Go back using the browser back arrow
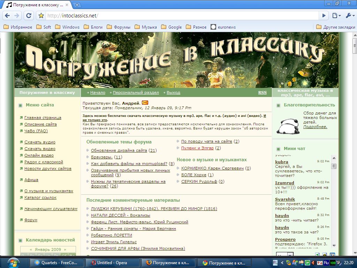The image size is (357, 268). coord(7,15)
